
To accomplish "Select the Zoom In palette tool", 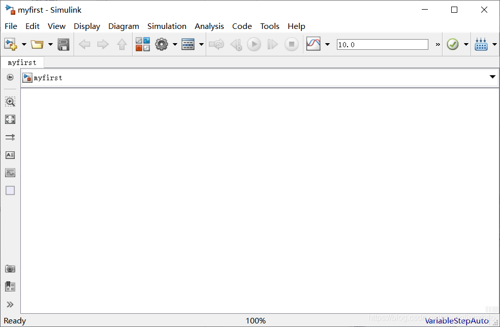I will (x=10, y=102).
